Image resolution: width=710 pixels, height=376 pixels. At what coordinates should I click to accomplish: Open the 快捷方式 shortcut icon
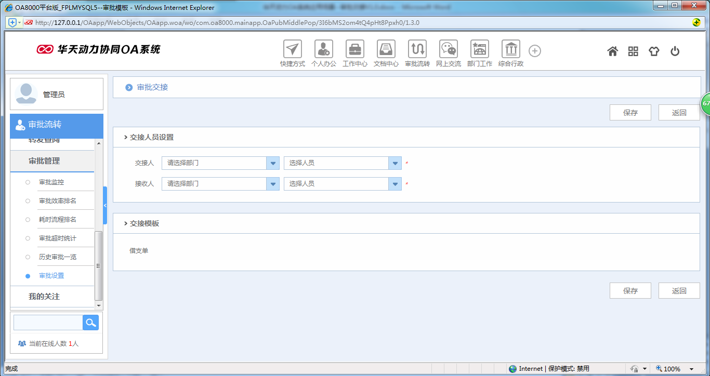pyautogui.click(x=293, y=50)
